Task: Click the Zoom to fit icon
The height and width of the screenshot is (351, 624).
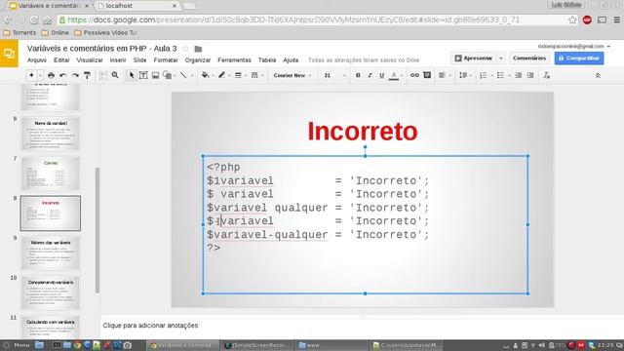Action: pyautogui.click(x=103, y=75)
